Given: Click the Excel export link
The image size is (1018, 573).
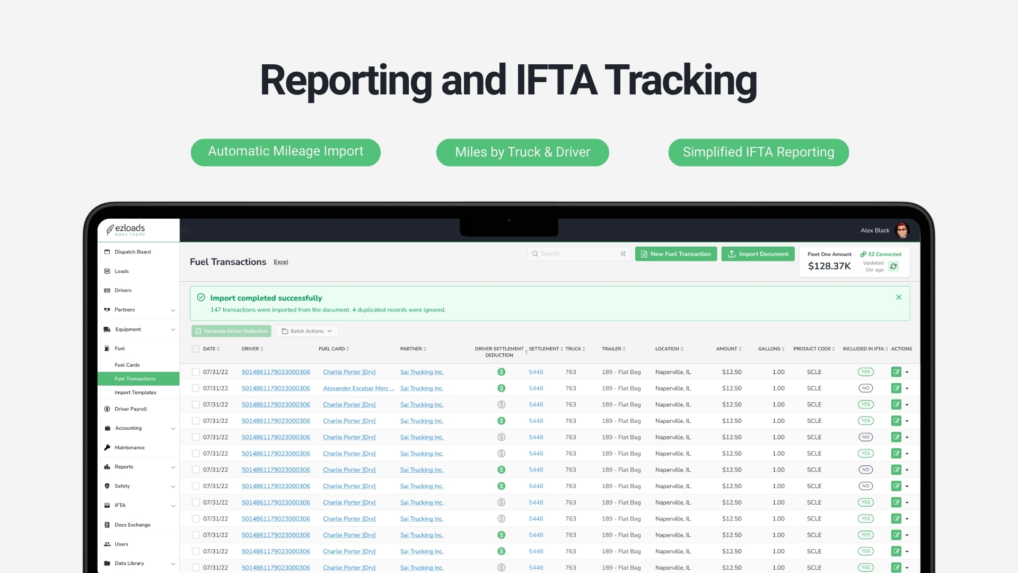Looking at the screenshot, I should coord(281,262).
